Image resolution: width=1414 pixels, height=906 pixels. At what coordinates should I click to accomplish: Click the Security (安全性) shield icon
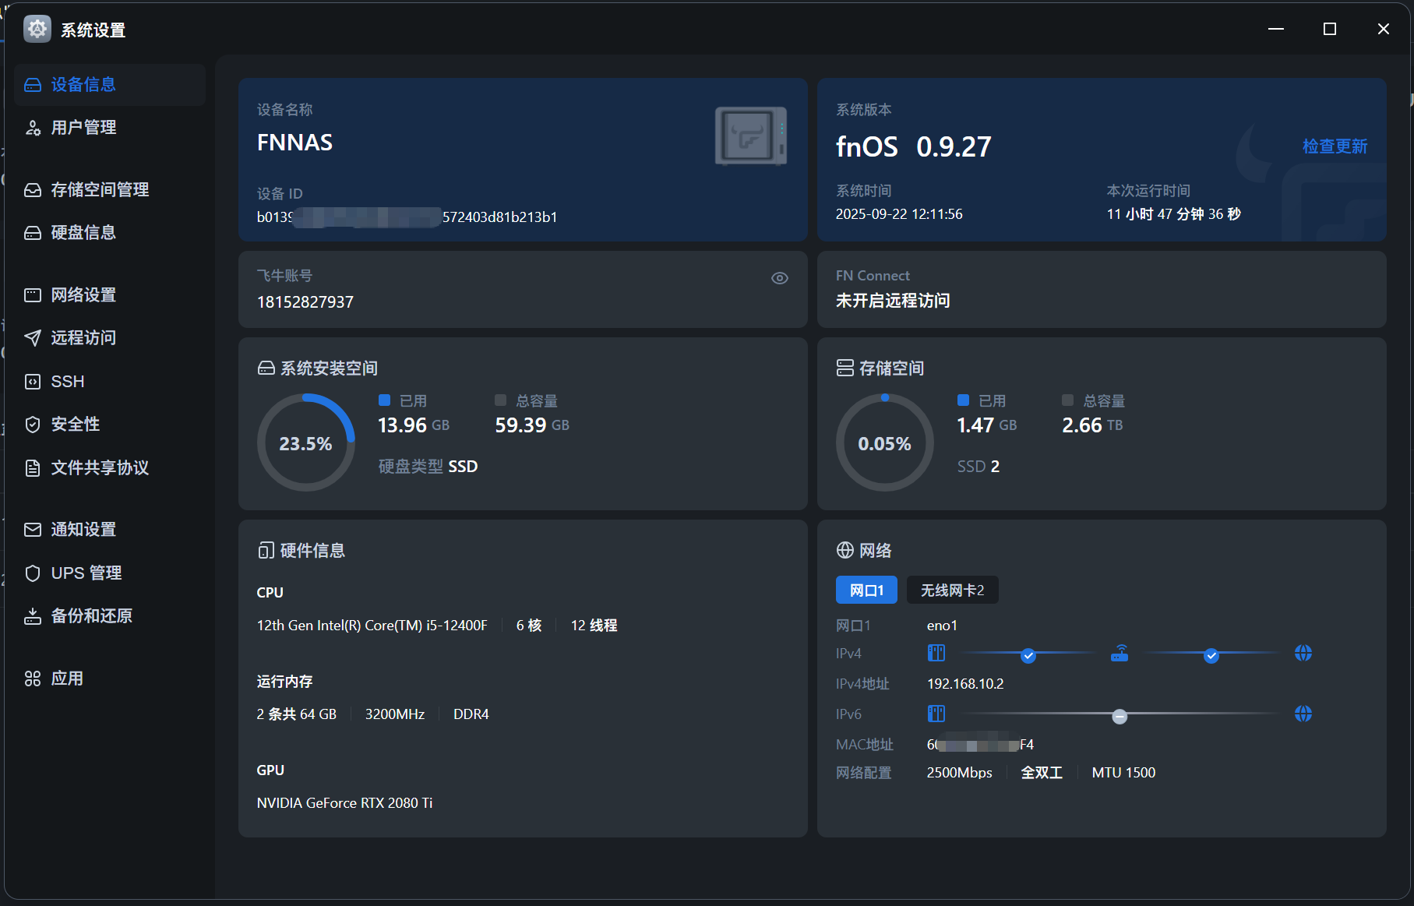33,425
